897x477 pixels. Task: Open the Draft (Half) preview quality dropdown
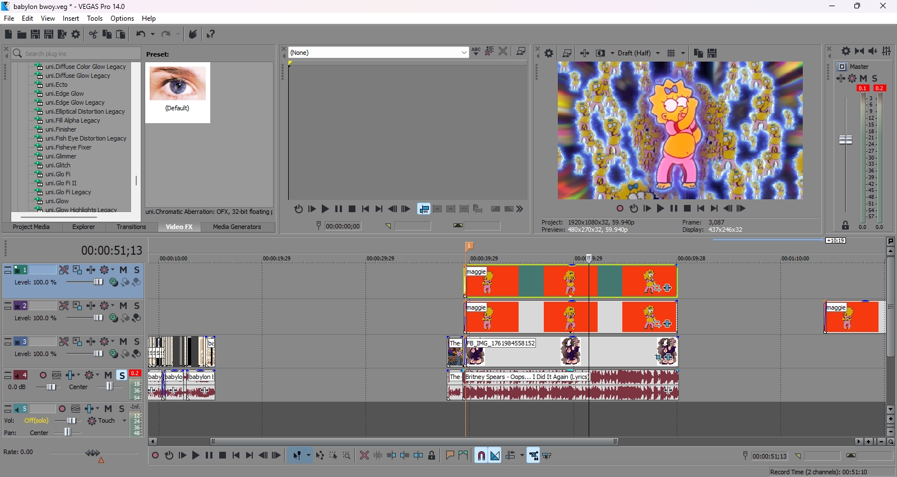pos(658,53)
